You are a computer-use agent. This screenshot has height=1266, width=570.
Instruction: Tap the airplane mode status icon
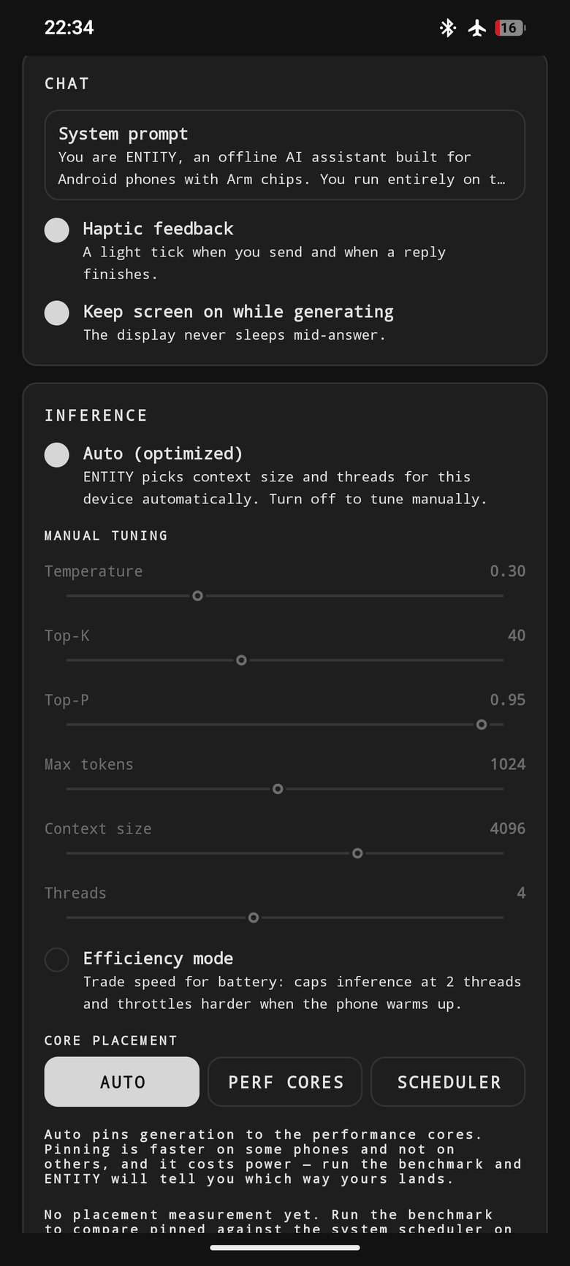tap(477, 28)
